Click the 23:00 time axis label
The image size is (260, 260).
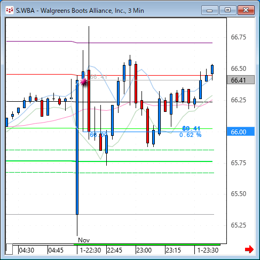(144, 250)
